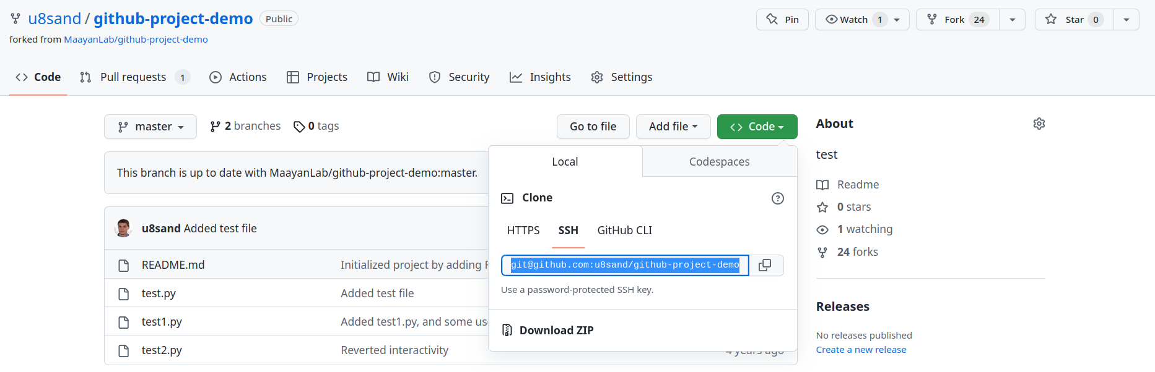
Task: Select the HTTPS clone option
Action: [x=523, y=230]
